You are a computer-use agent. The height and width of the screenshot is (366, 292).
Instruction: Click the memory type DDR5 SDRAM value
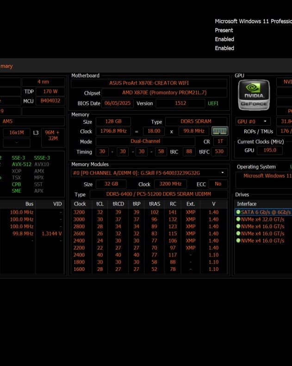pos(196,122)
